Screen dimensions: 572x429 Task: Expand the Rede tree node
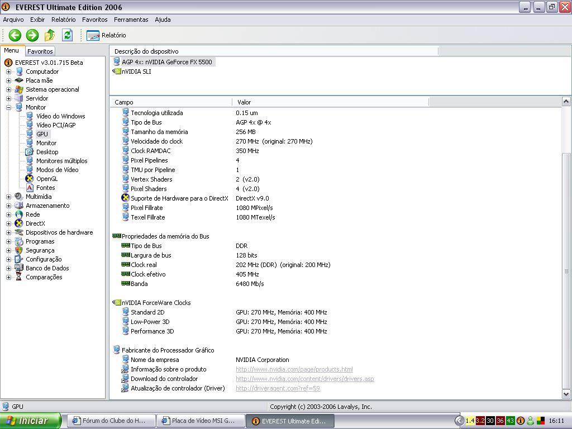(8, 214)
